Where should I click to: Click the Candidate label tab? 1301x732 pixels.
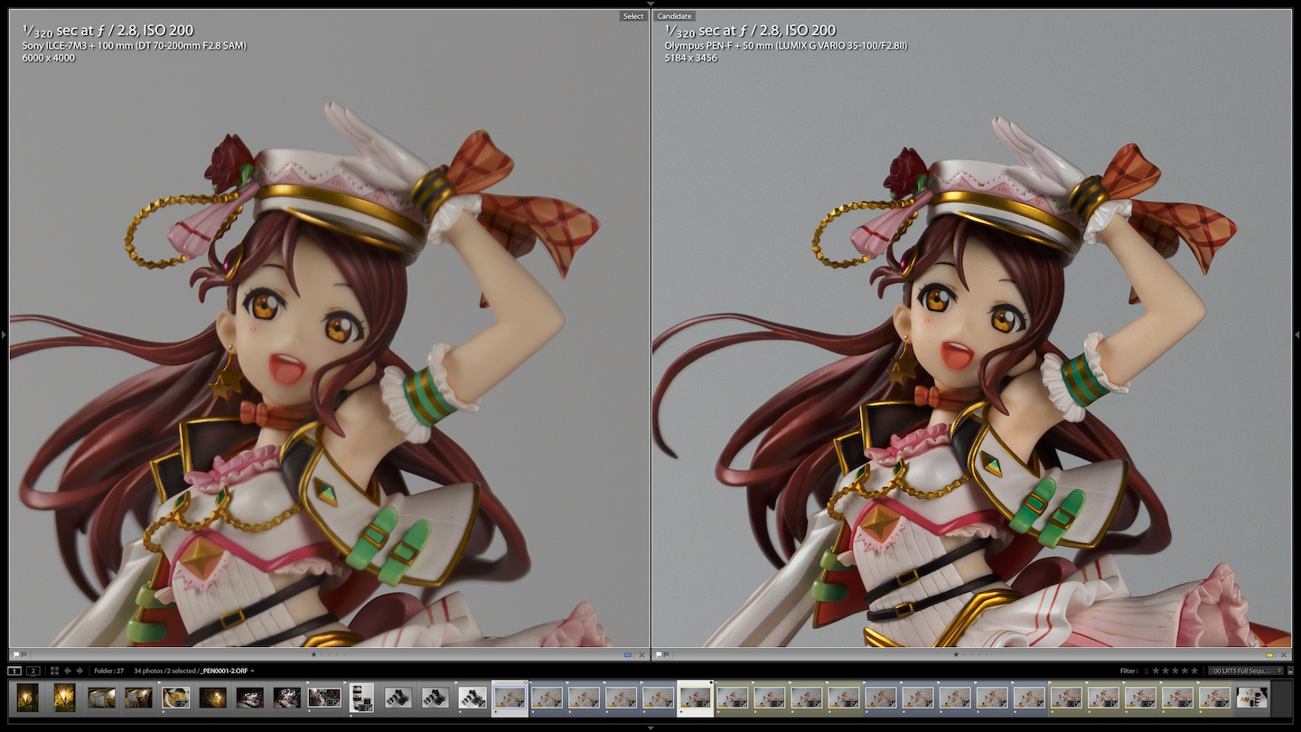click(x=674, y=16)
